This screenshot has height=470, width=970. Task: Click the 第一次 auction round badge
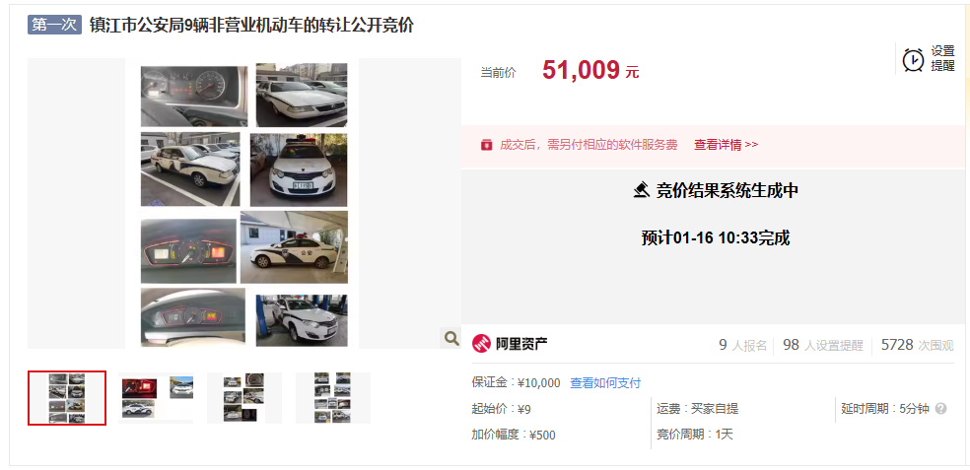54,25
